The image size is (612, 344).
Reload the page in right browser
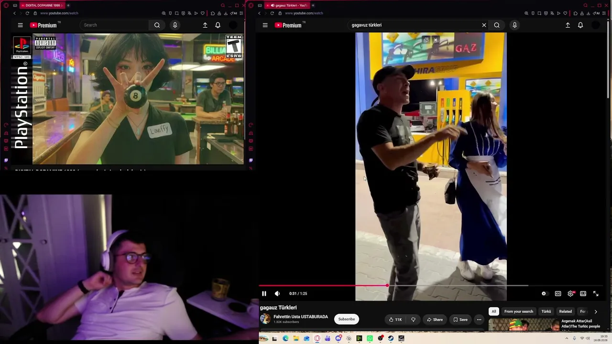pyautogui.click(x=272, y=13)
